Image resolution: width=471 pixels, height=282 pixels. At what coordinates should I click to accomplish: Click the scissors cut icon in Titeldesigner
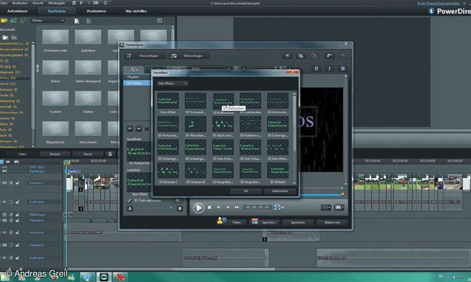[x=288, y=56]
